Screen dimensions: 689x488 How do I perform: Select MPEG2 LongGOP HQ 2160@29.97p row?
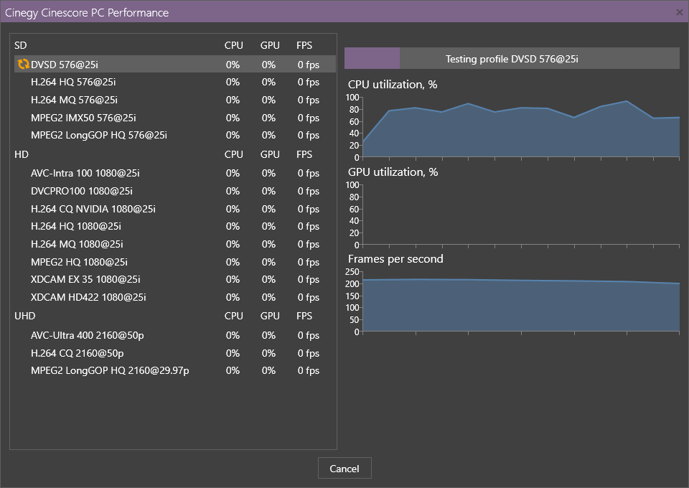[x=175, y=371]
